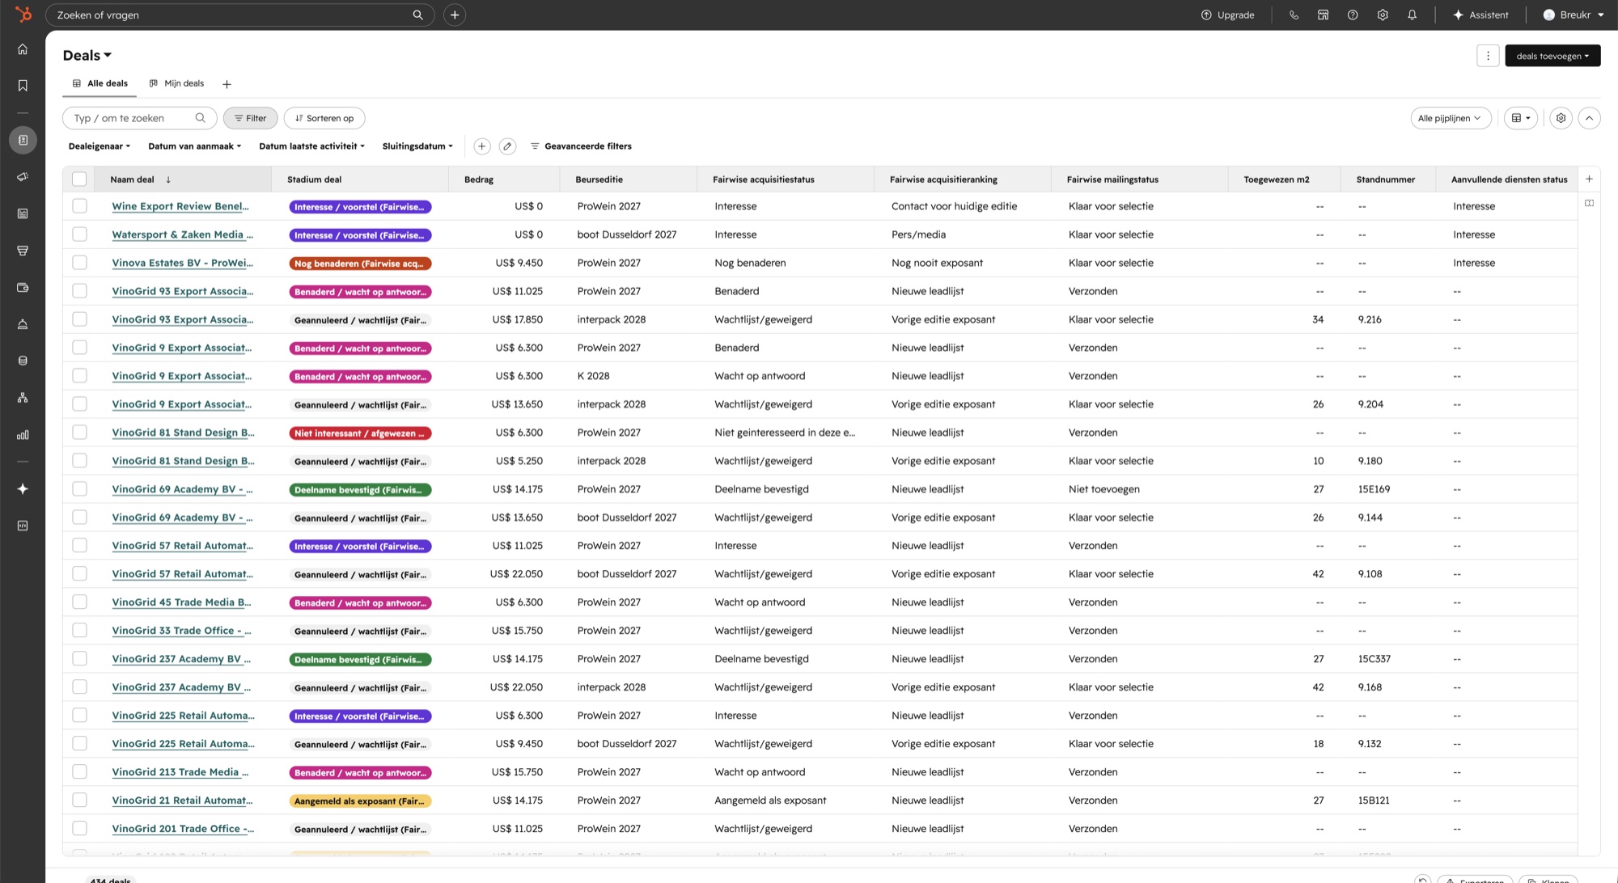
Task: Select checkbox for Wine Export Review row
Action: pos(79,206)
